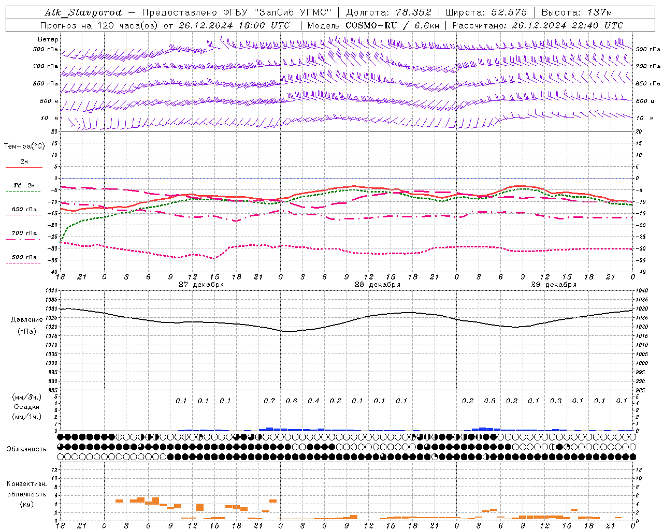Image resolution: width=663 pixels, height=530 pixels.
Task: Click the forecast text "Прогноз на 120 часа(ов)"
Action: 100,25
